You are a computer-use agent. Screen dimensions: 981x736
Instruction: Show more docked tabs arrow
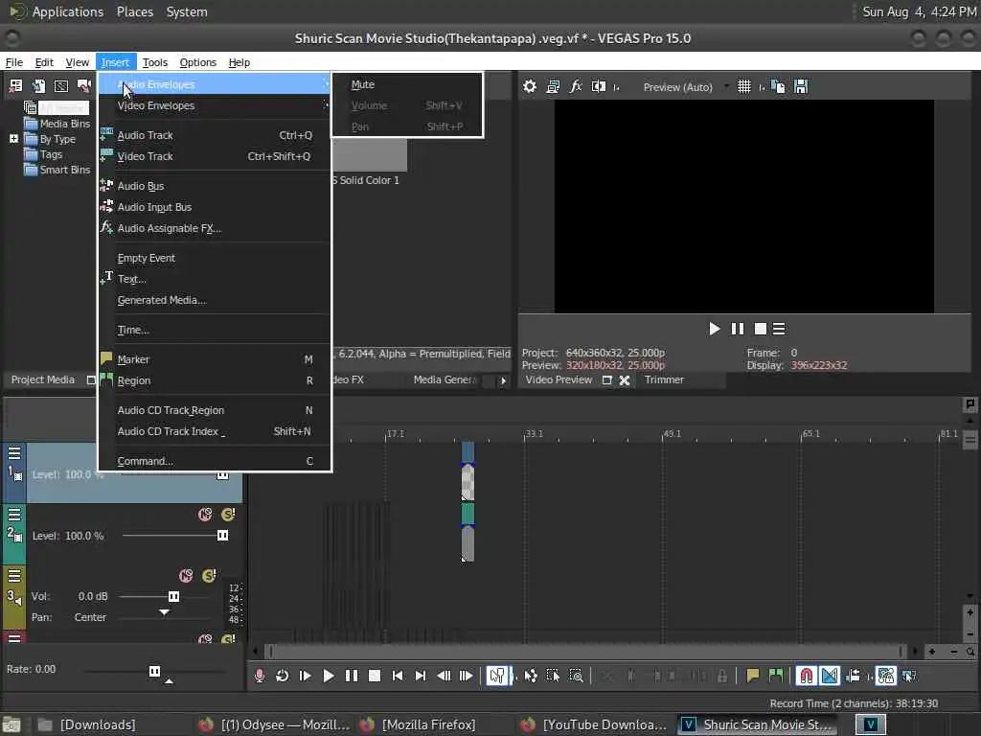point(503,380)
